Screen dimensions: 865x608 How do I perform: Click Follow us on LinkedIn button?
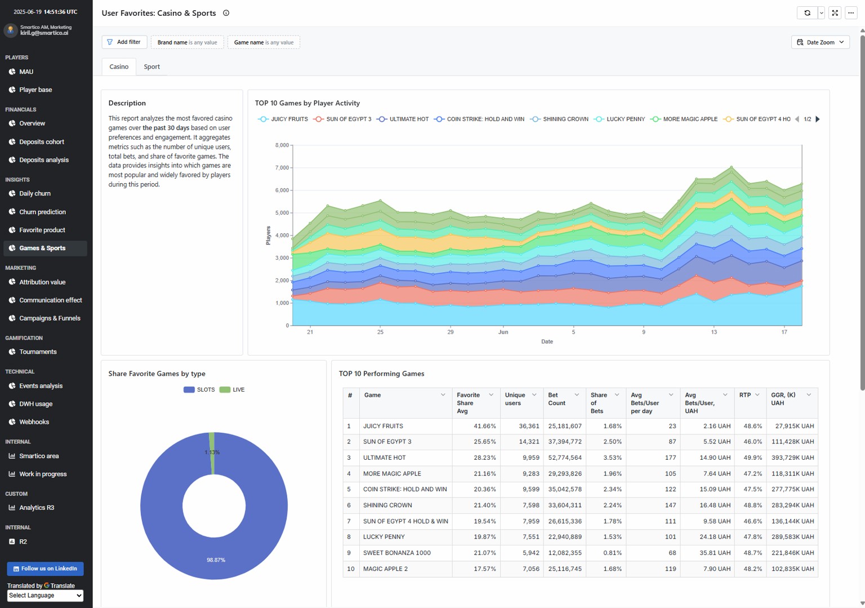click(x=45, y=569)
